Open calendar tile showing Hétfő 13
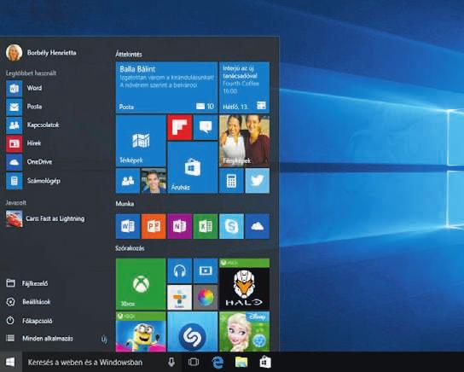This screenshot has width=464, height=372. point(245,87)
